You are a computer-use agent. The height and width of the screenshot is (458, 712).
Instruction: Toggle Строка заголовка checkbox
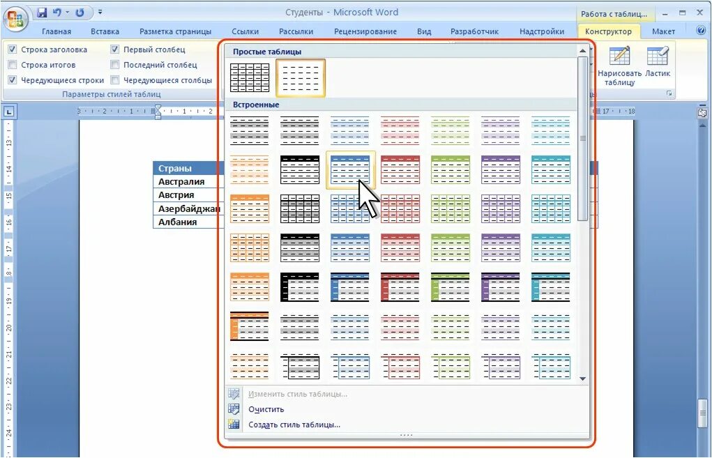coord(13,49)
